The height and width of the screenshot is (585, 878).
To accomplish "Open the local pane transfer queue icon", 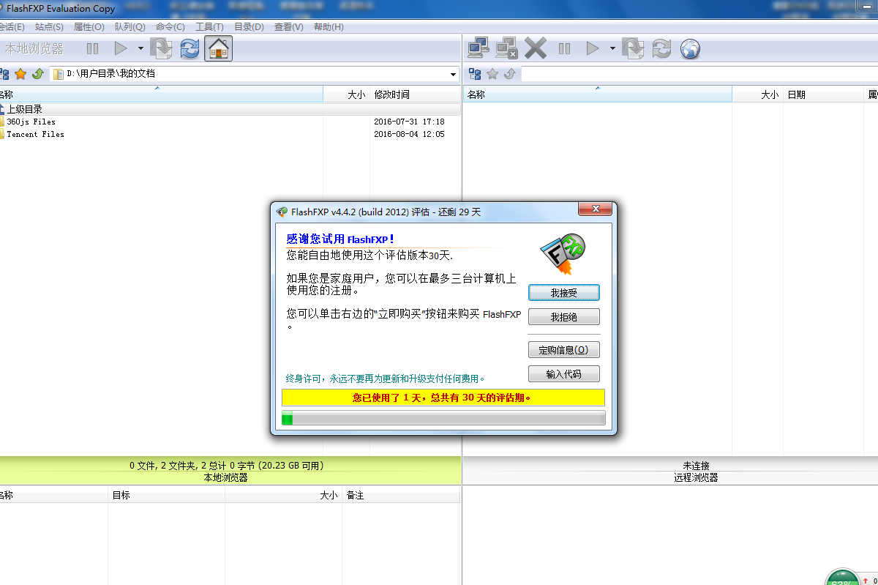I will (x=161, y=49).
